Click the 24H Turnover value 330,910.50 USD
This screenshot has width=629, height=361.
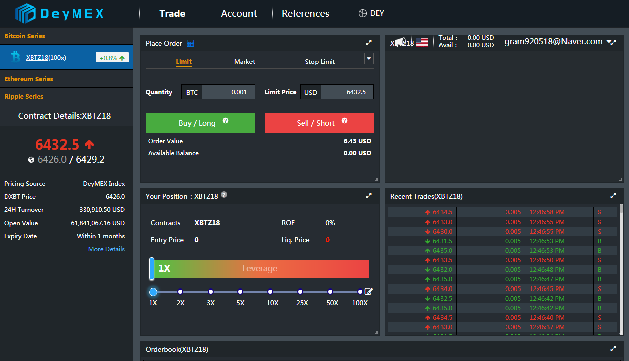point(102,210)
